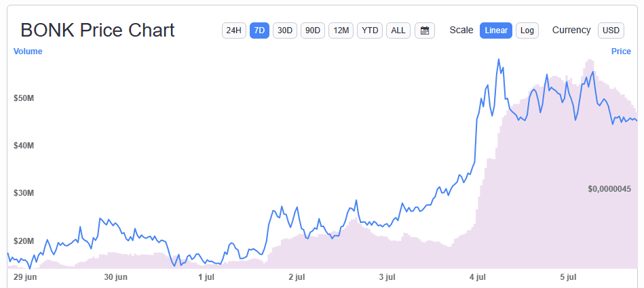Click the 1 jul date marker
644x288 pixels.
tap(206, 277)
